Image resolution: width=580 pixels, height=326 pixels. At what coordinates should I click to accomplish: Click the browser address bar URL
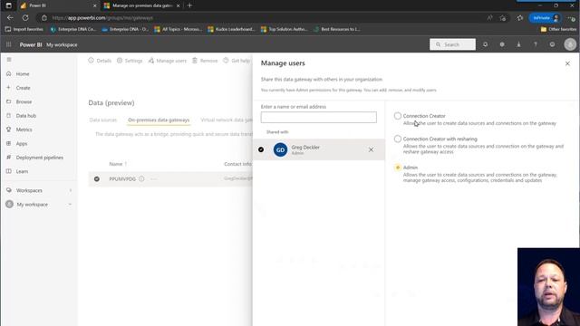pos(102,18)
